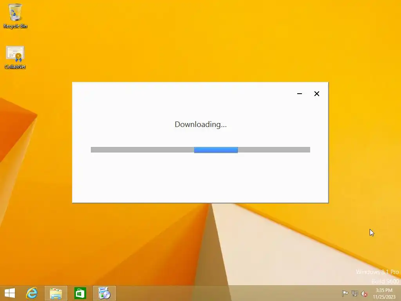Open File Explorer from taskbar
401x301 pixels.
pyautogui.click(x=56, y=293)
